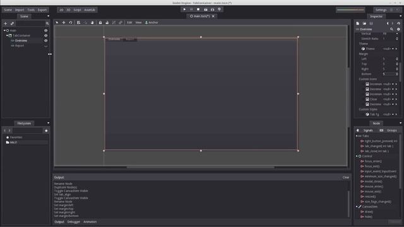Play the project
The image size is (404, 227).
coord(184,9)
